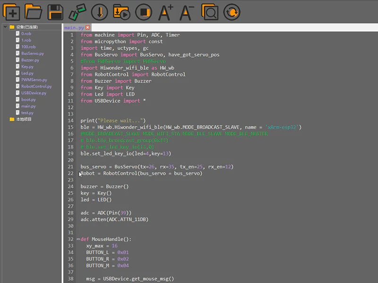Close the main.py tab
378x283 pixels.
click(x=87, y=28)
